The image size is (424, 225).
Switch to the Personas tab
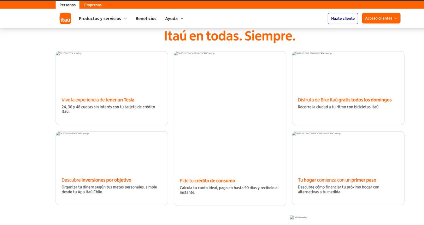(x=67, y=5)
